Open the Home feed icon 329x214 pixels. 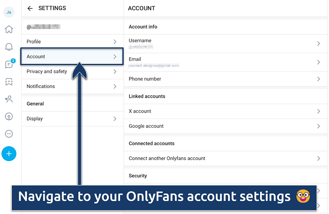[x=9, y=29]
